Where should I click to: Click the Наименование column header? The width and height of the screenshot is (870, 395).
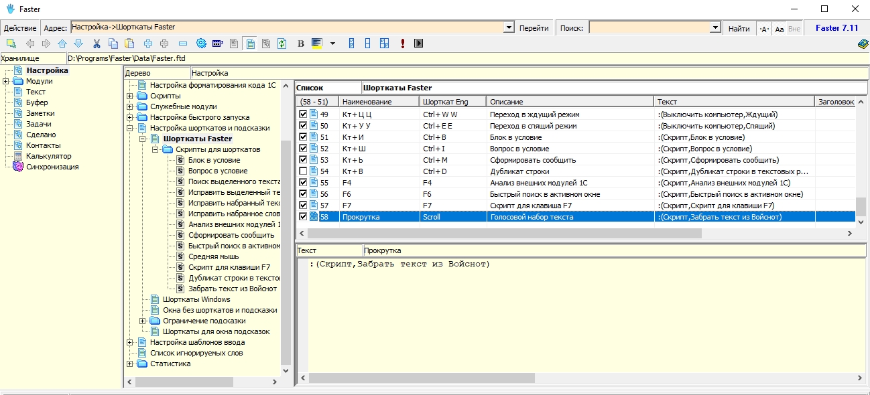pyautogui.click(x=379, y=102)
